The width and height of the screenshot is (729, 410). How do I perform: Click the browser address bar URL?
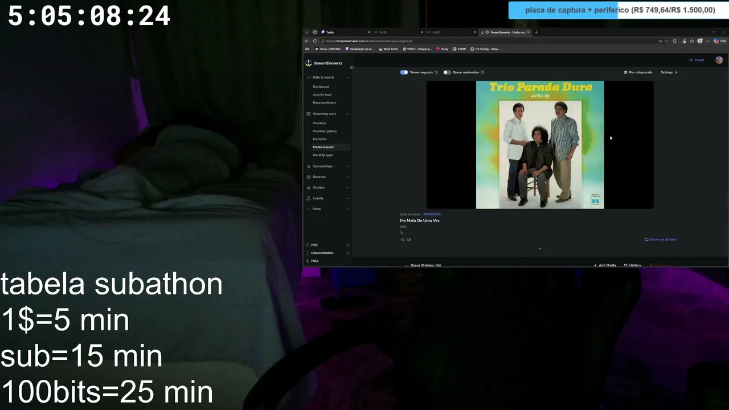pos(369,41)
